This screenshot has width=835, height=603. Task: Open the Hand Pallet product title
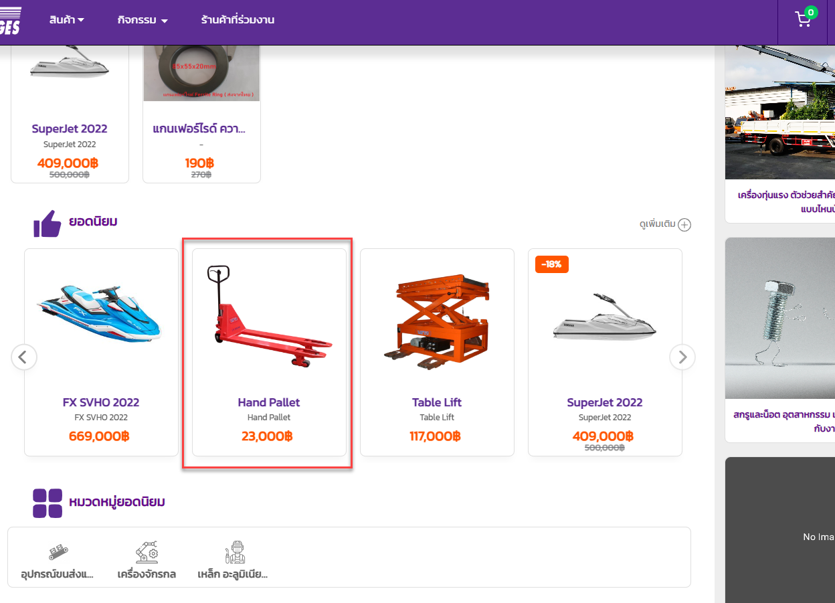coord(269,402)
